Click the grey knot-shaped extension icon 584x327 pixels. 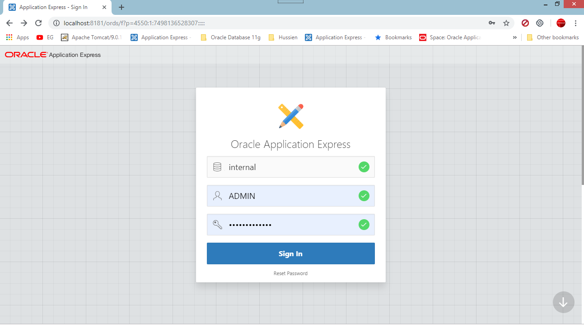pyautogui.click(x=539, y=23)
